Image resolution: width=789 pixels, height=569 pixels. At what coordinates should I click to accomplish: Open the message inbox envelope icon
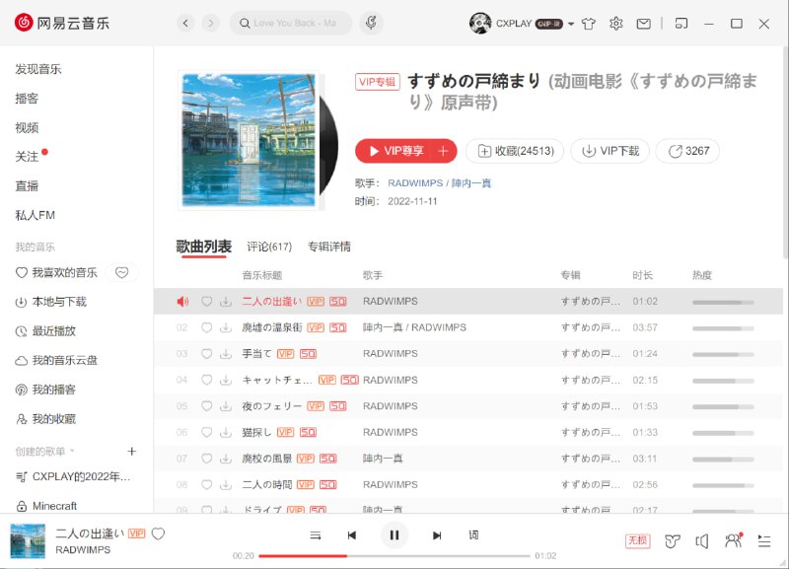[x=645, y=22]
